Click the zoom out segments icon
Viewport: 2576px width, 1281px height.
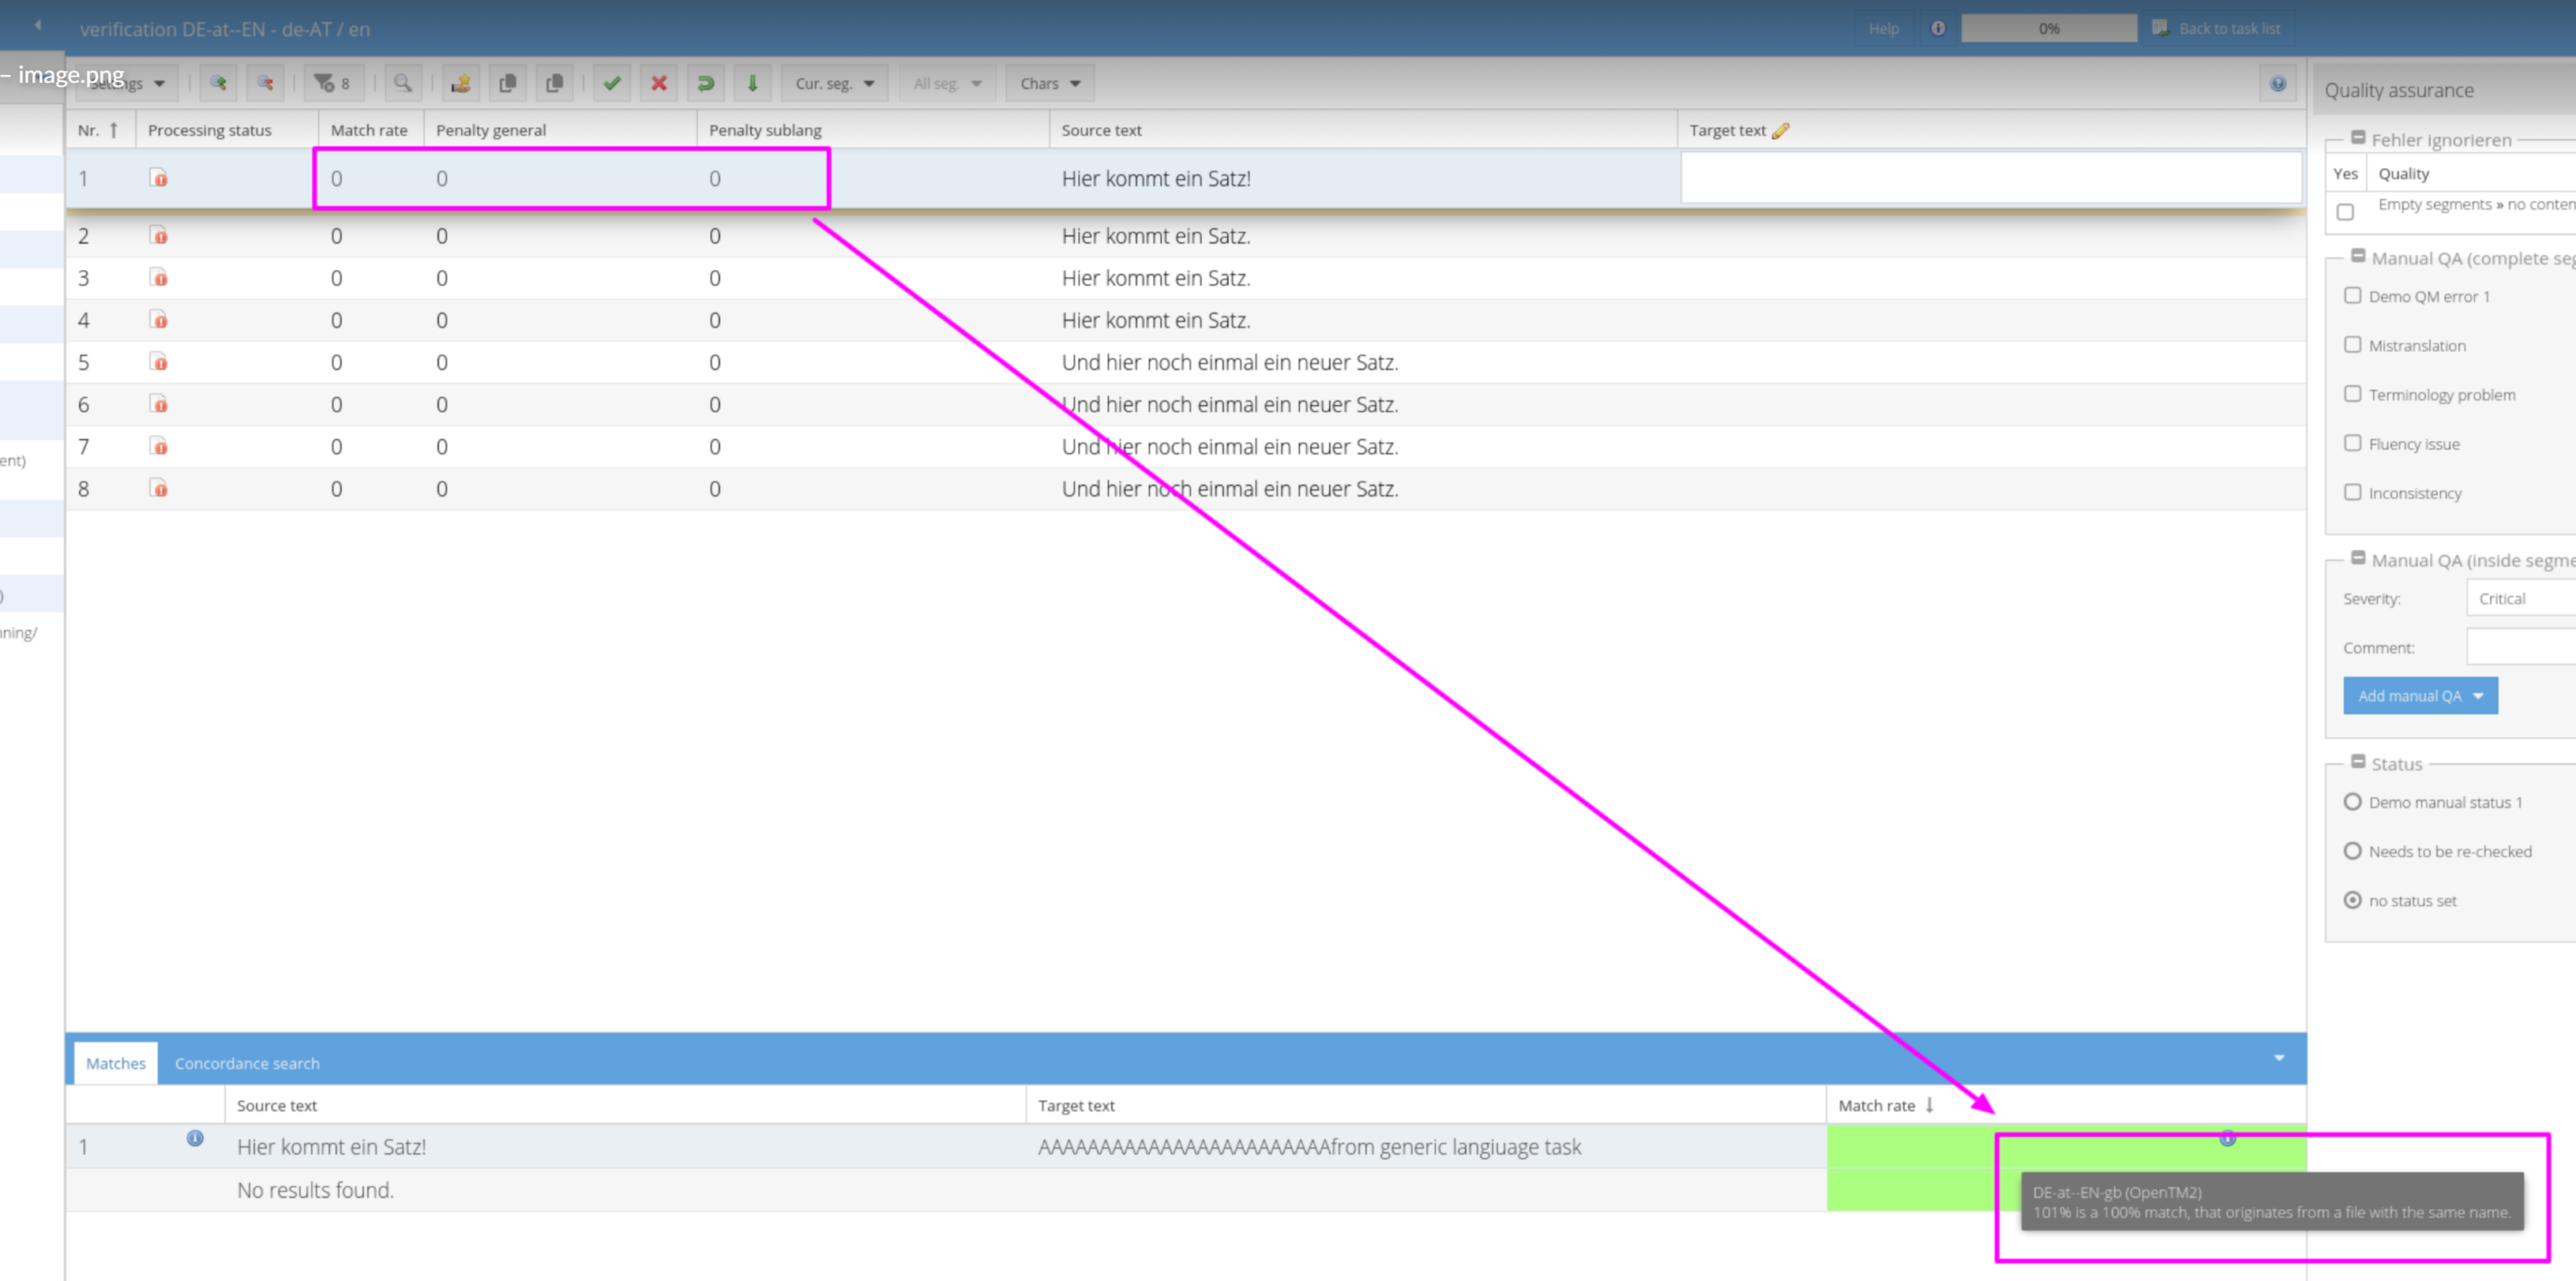(x=265, y=84)
